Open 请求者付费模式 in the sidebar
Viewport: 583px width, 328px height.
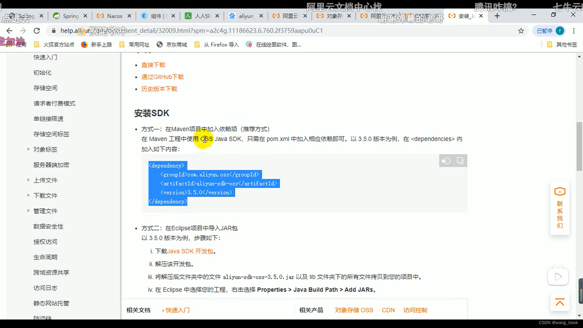[54, 104]
